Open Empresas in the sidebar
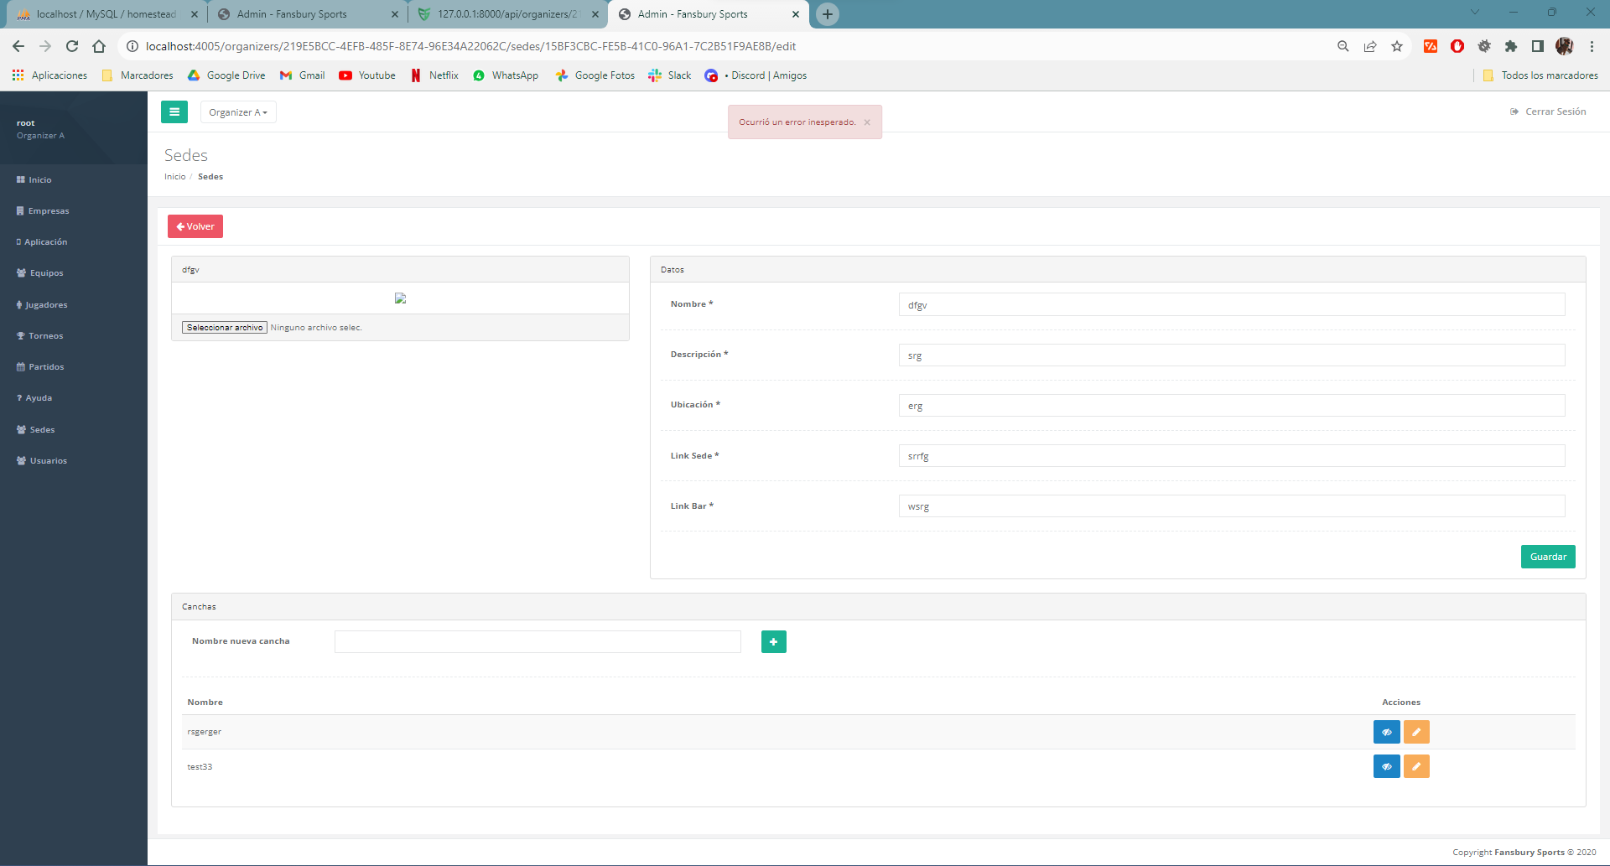 point(43,210)
